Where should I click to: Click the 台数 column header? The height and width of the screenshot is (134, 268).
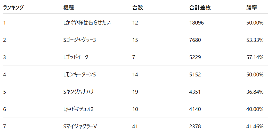click(137, 8)
